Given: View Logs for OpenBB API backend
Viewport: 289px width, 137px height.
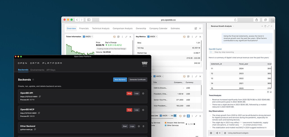Looking at the screenshot, I should 137,94.
